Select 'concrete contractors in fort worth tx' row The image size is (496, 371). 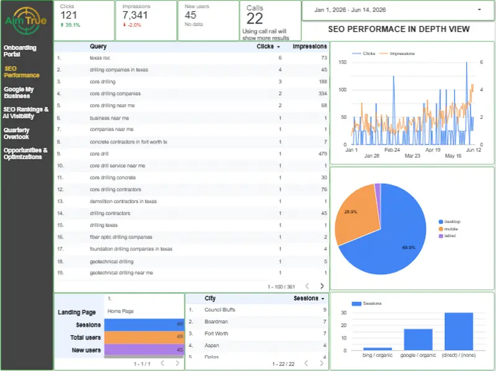coord(192,142)
